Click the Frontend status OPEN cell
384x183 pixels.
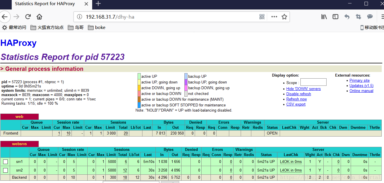pos(272,133)
